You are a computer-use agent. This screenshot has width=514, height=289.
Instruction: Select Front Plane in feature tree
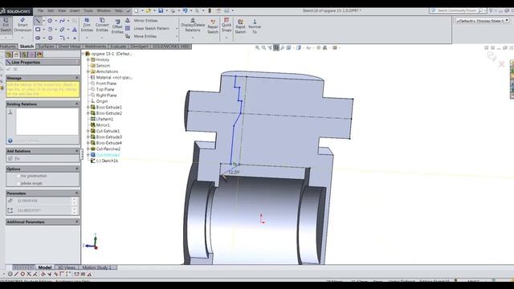click(x=106, y=83)
